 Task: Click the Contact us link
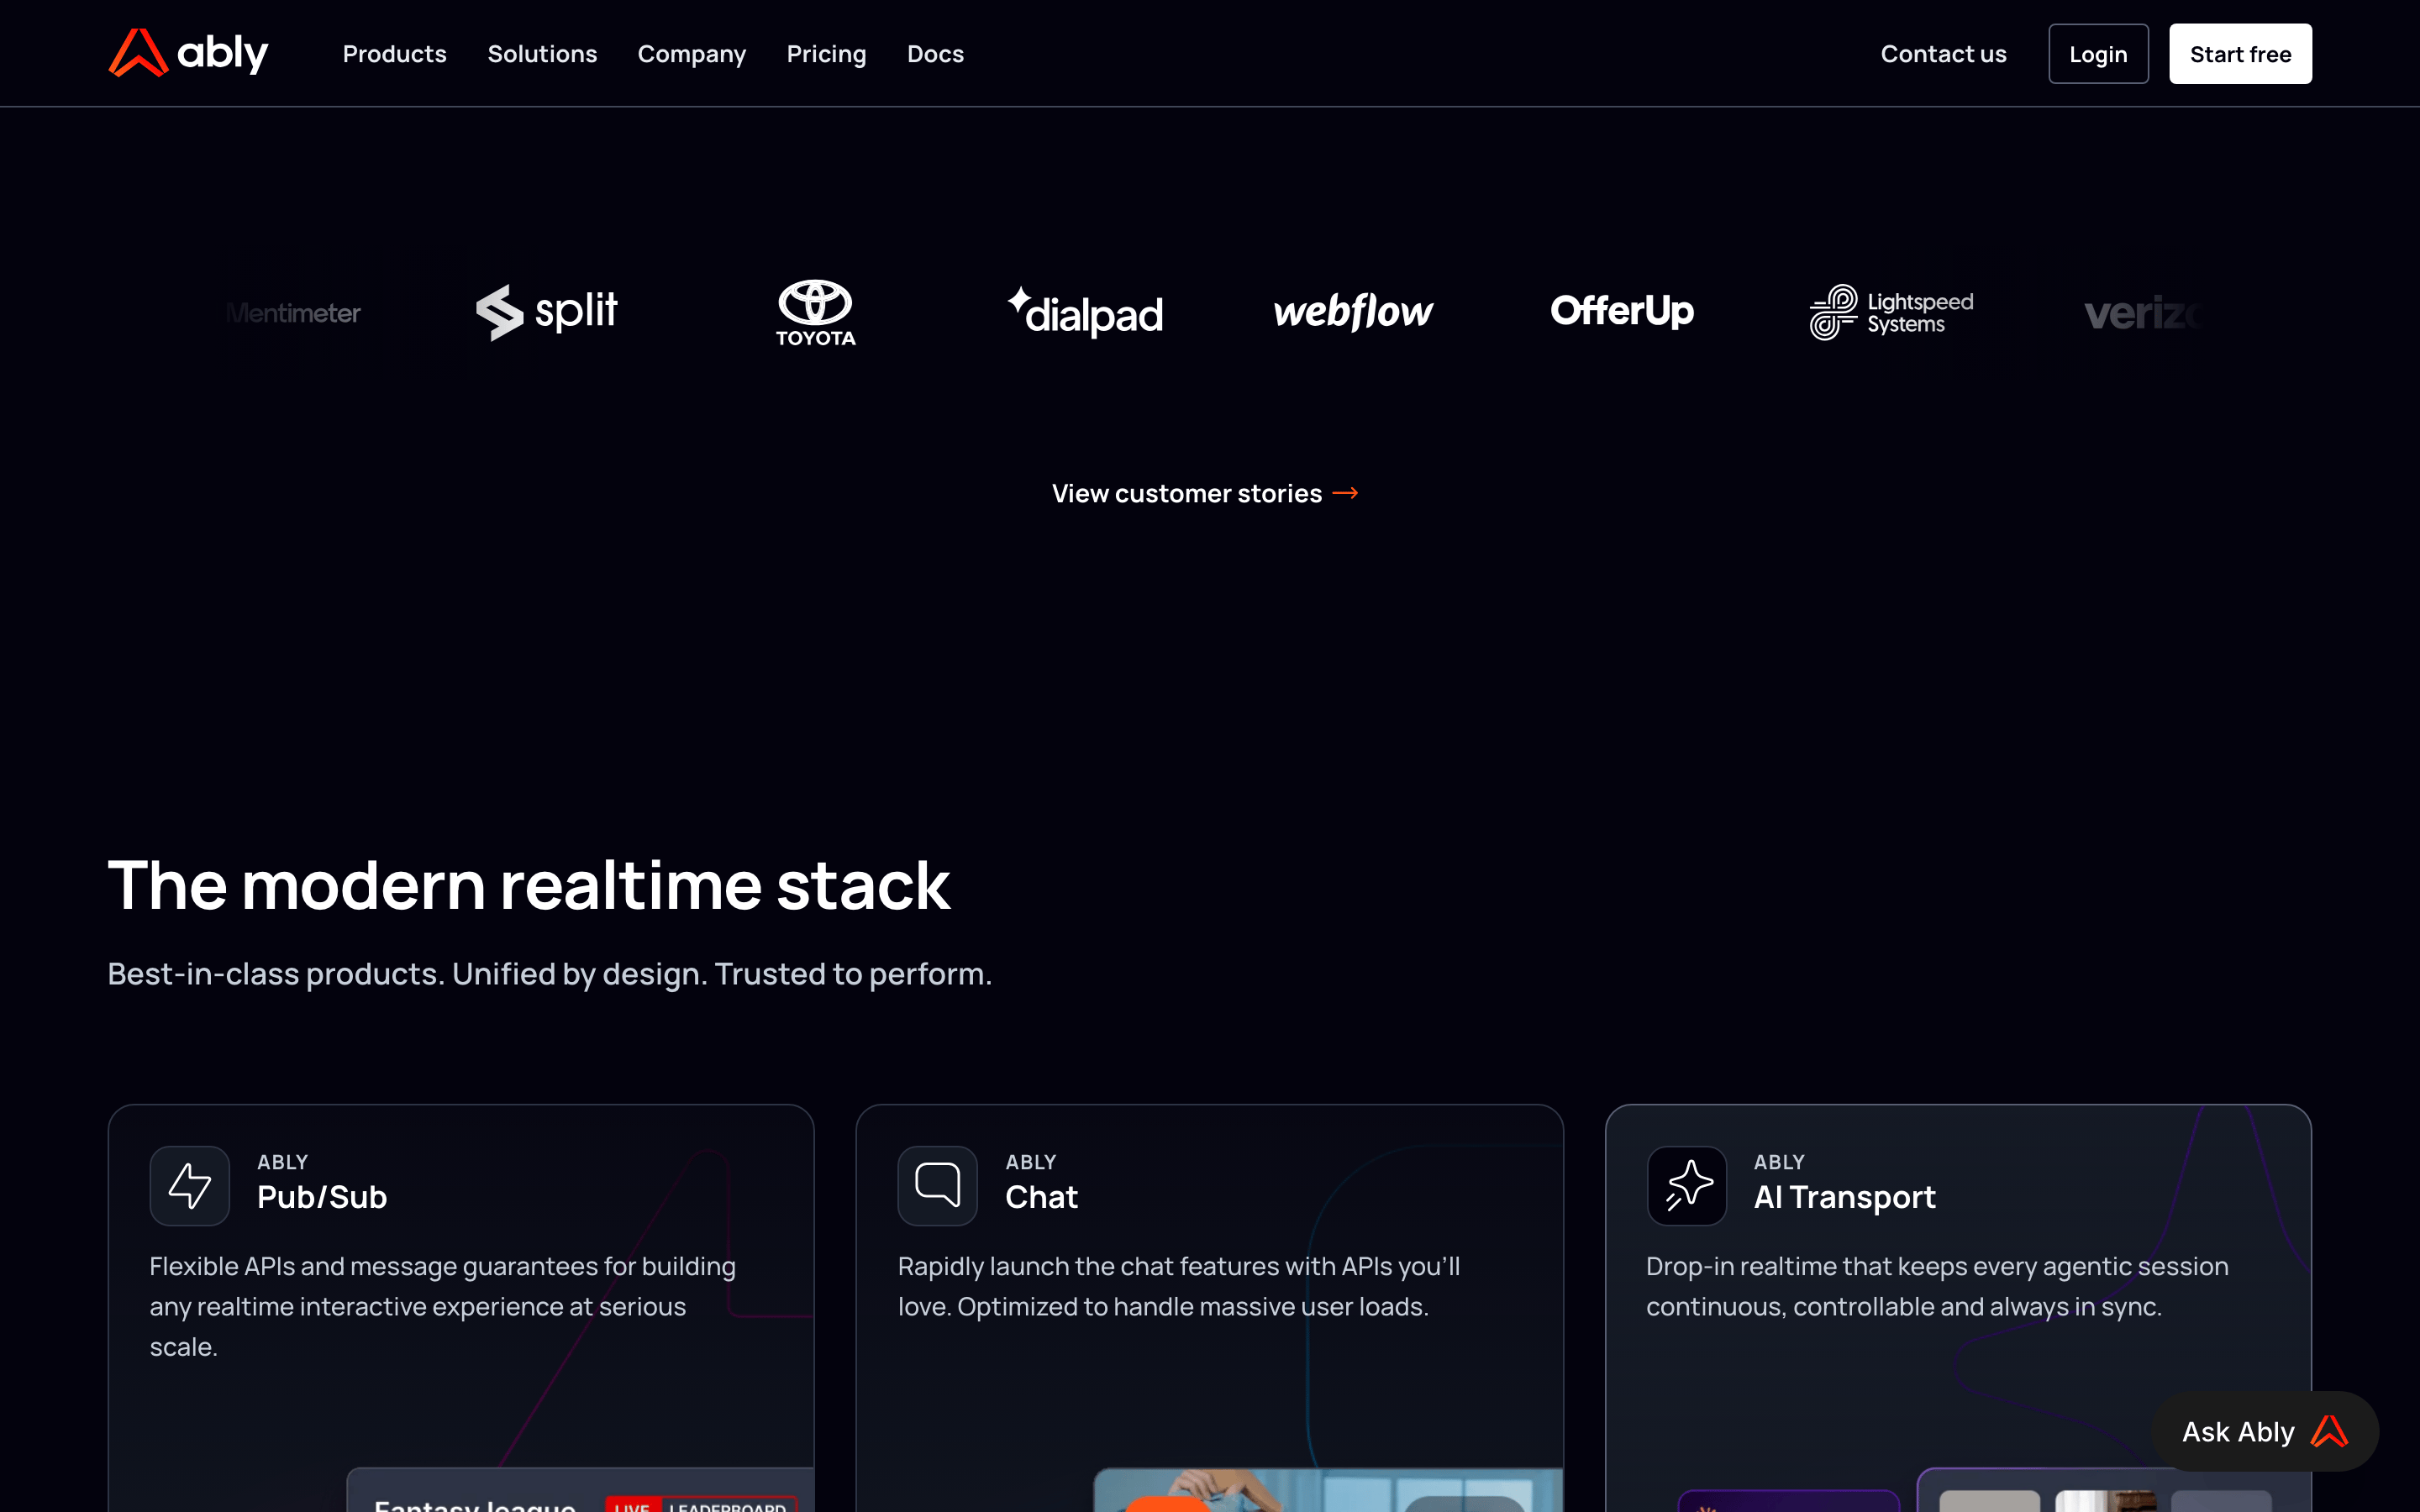tap(1943, 54)
